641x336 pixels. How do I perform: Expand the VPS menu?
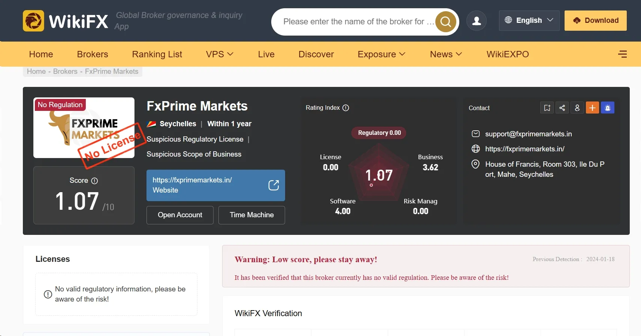pyautogui.click(x=220, y=54)
